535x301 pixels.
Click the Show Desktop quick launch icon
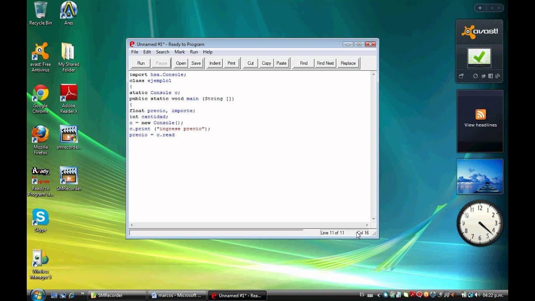(x=54, y=295)
